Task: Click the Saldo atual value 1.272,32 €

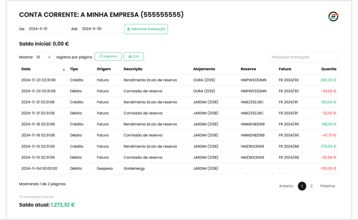Action: pos(63,205)
